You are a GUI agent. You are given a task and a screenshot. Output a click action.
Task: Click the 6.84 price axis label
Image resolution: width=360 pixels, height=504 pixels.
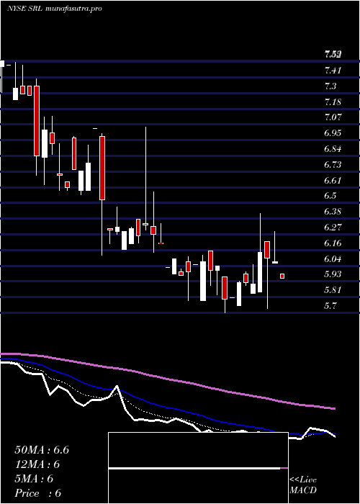333,149
